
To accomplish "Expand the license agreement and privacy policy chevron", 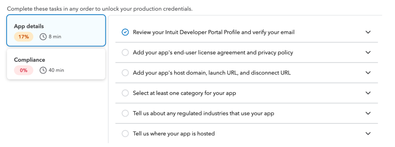I will click(x=368, y=52).
